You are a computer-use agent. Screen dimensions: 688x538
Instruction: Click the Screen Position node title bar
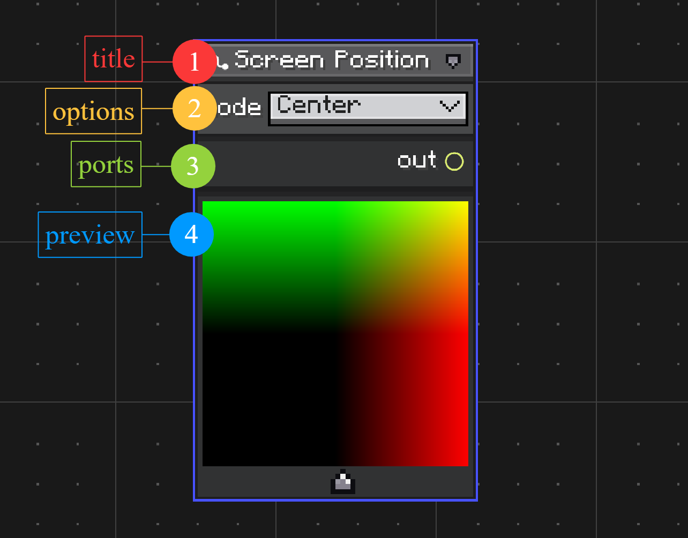(335, 60)
